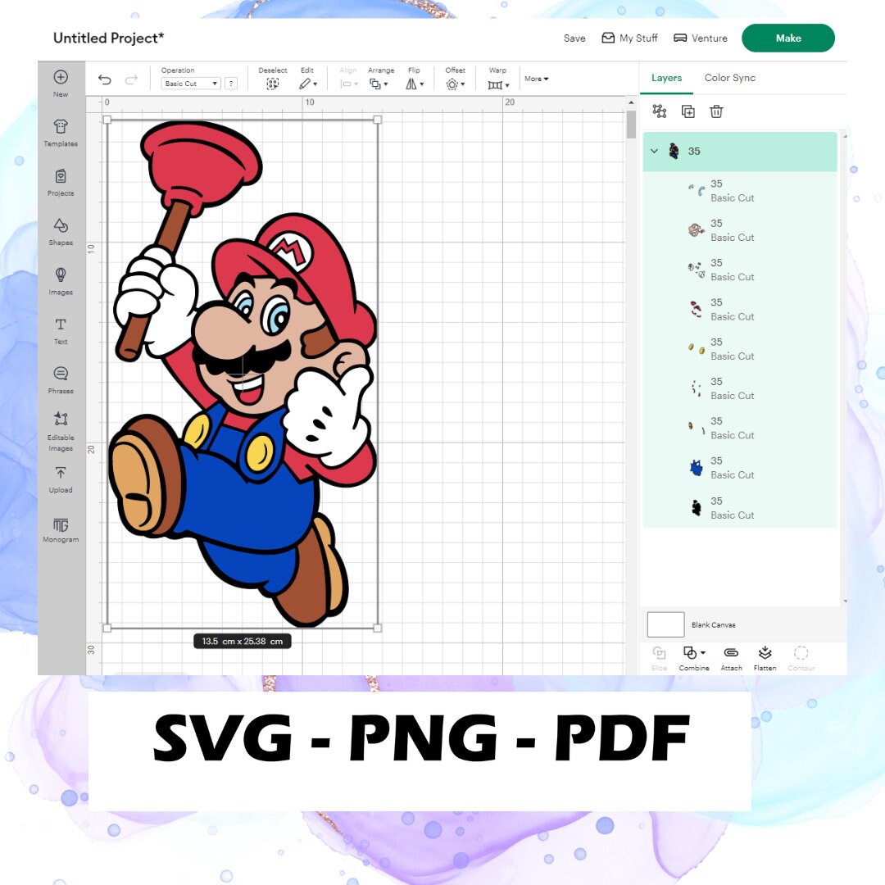Click the green Make button
885x885 pixels.
point(787,38)
